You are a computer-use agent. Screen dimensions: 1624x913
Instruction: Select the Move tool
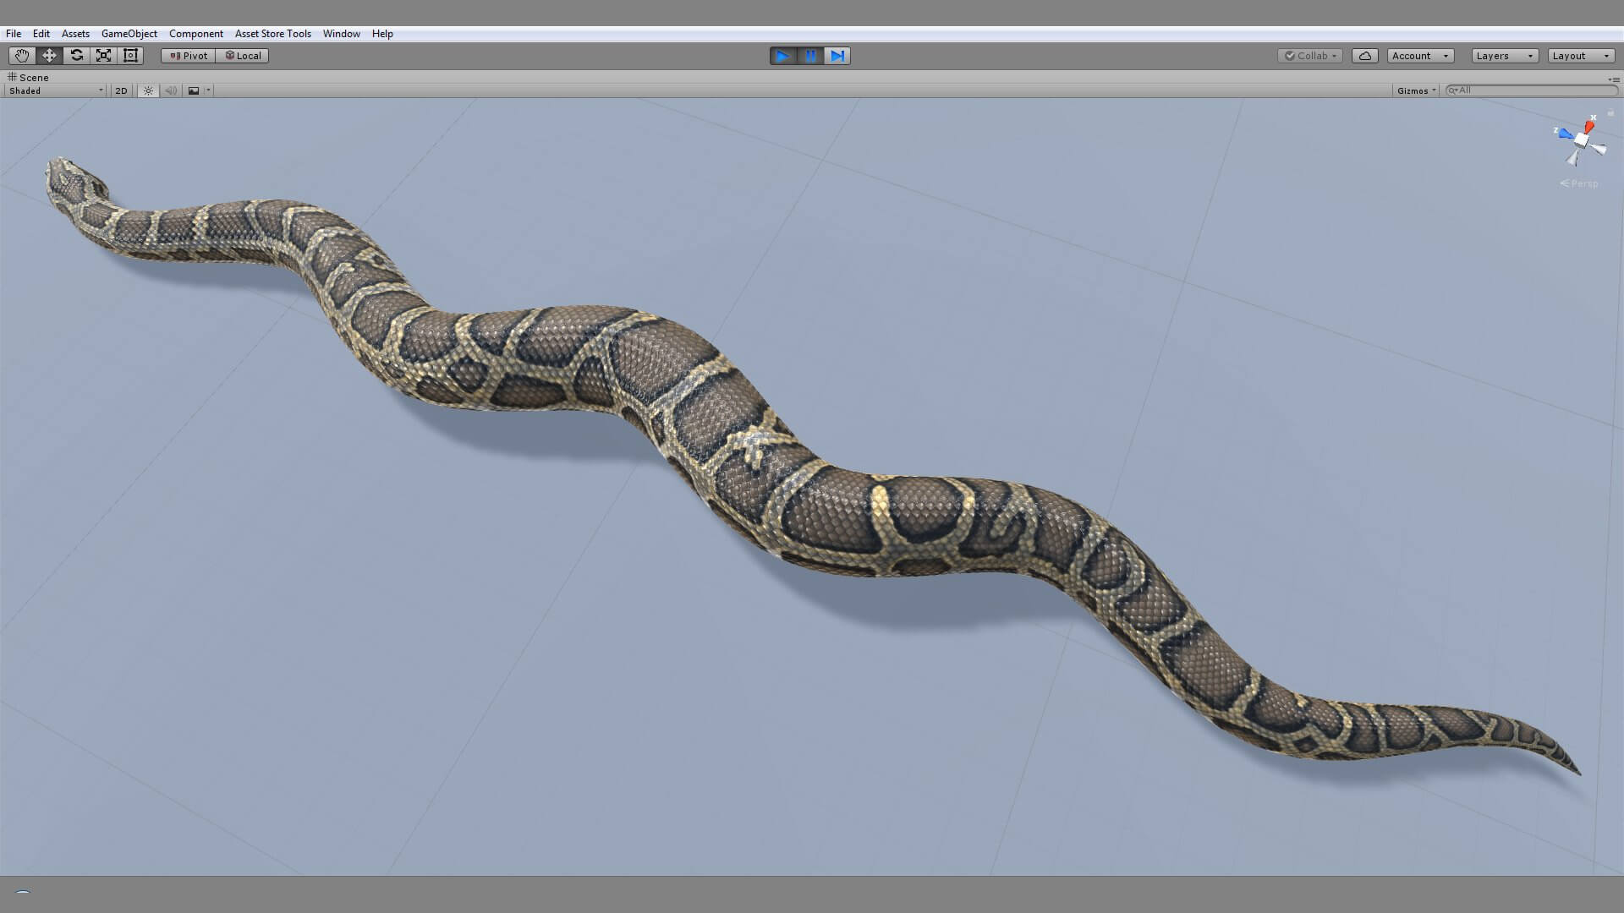[x=49, y=56]
